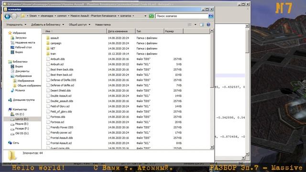Toggle the preview pane icon
Image resolution: width=306 pixels, height=172 pixels.
pos(202,24)
